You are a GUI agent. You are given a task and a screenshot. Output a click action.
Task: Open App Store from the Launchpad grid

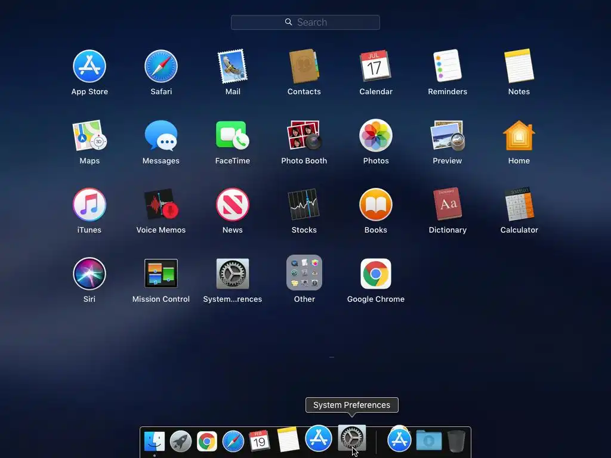click(x=90, y=66)
